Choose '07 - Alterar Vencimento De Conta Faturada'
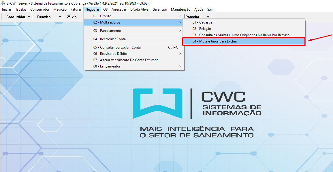The image size is (333, 172). pos(125,60)
